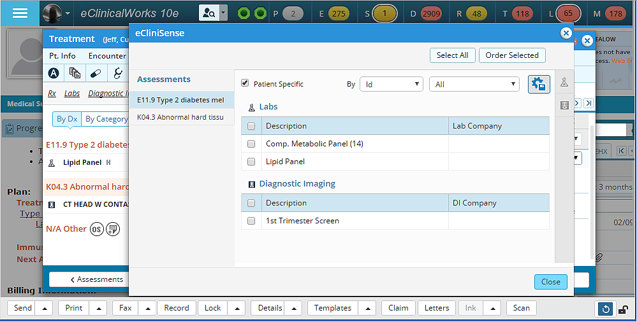
Task: Open the E jellybean counter showing 275
Action: pos(339,14)
